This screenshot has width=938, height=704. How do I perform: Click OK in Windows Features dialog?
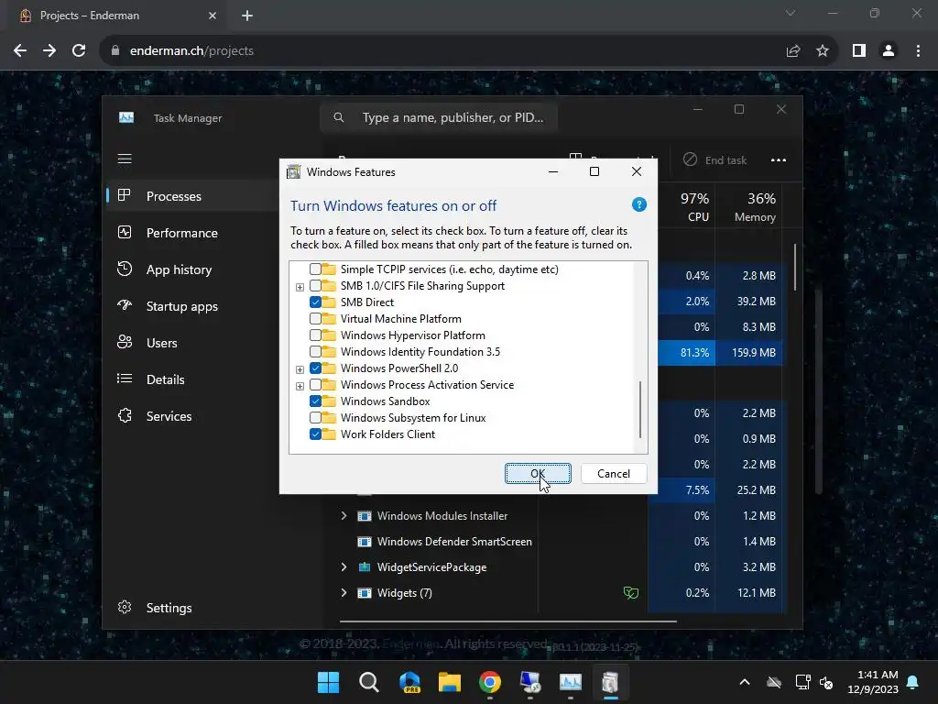(x=538, y=474)
